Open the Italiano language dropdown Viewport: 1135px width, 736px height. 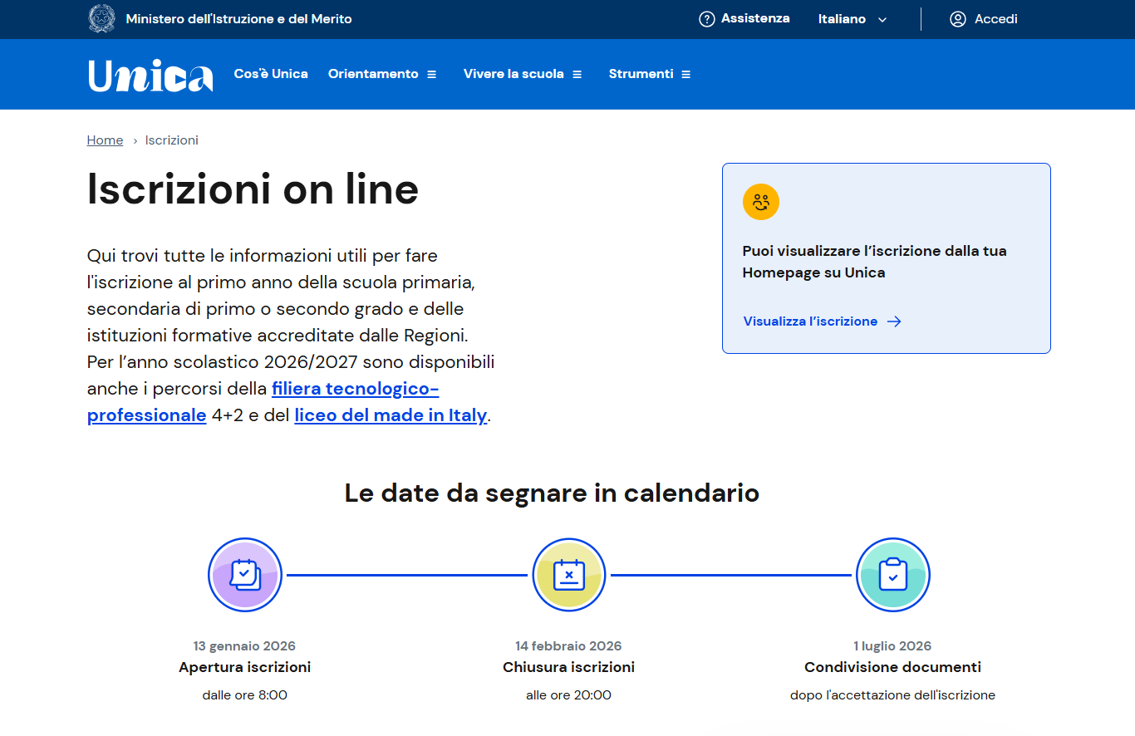click(x=852, y=19)
